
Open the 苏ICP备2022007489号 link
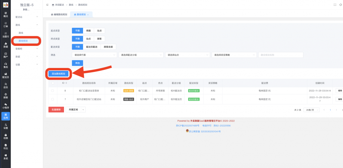188,125
